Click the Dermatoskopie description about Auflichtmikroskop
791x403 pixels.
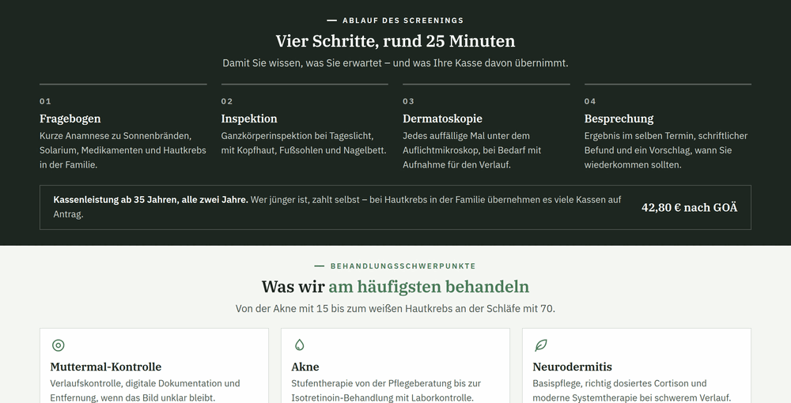coord(471,150)
